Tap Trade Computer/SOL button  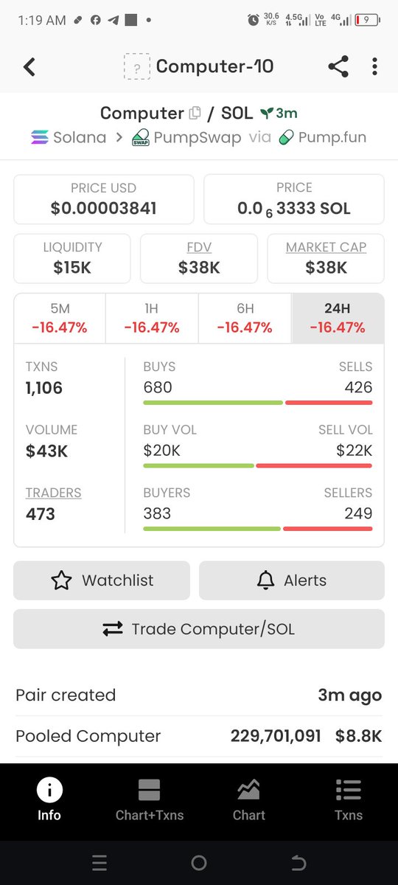pos(199,629)
